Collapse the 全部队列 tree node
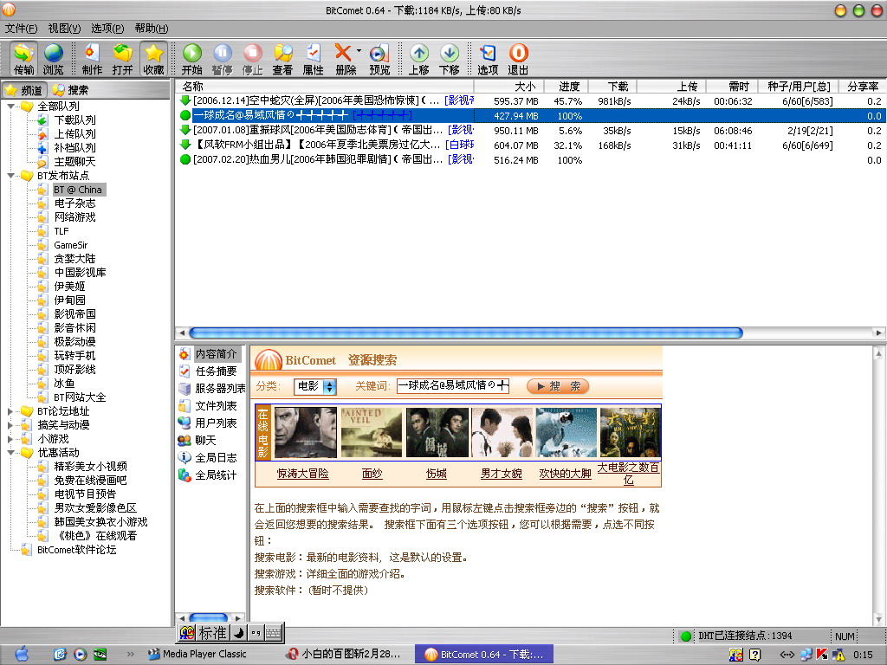Viewport: 887px width, 665px height. click(10, 107)
